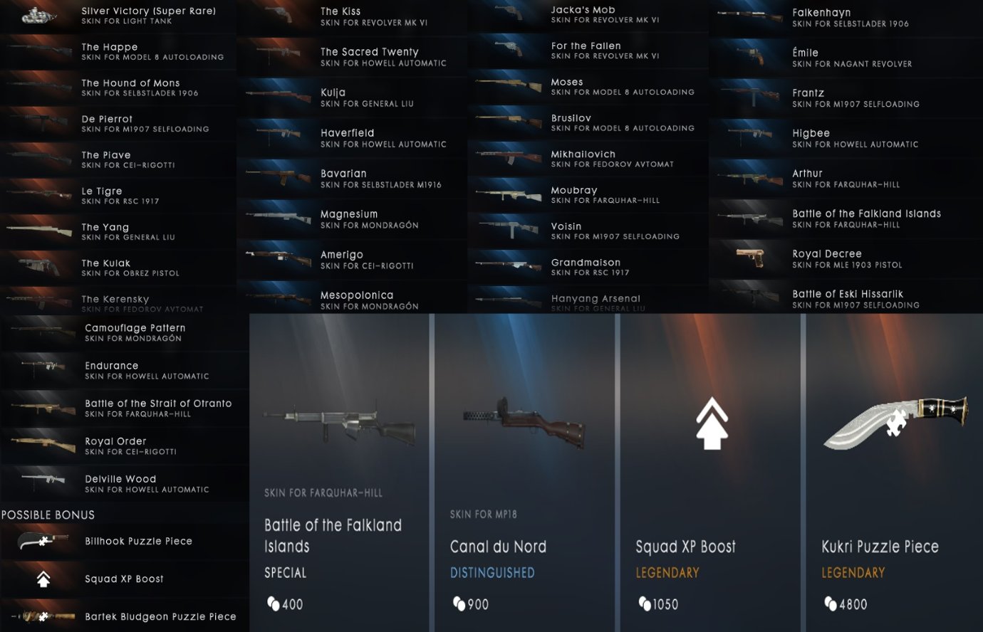
Task: Select the Magnesium Mondragón skin entry
Action: (353, 219)
